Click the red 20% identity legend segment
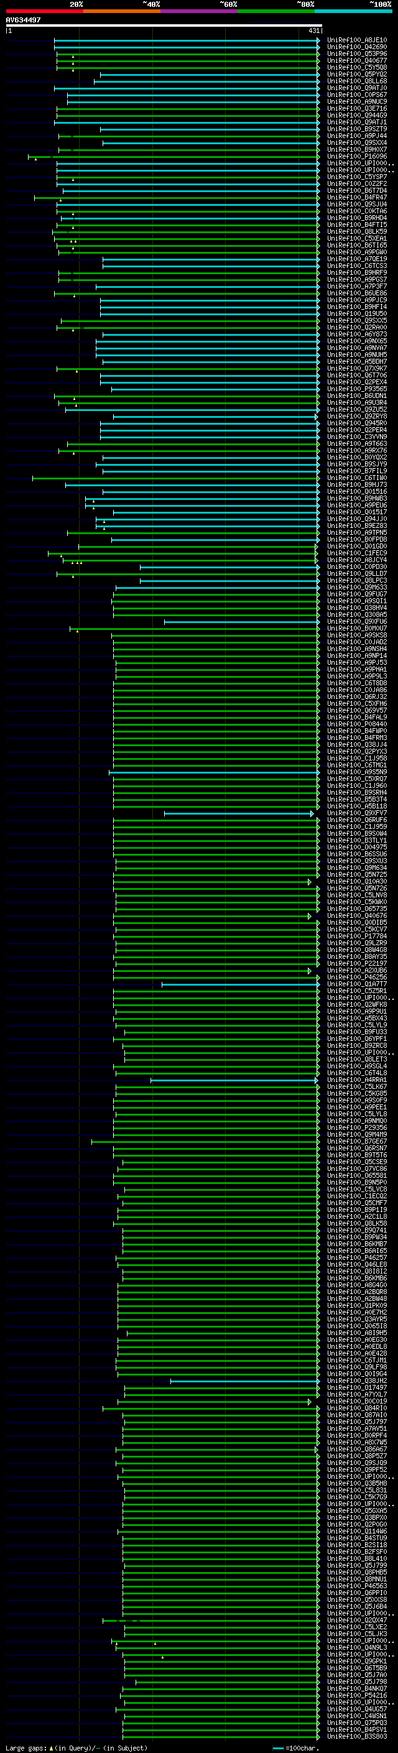This screenshot has height=1753, width=398. (44, 11)
